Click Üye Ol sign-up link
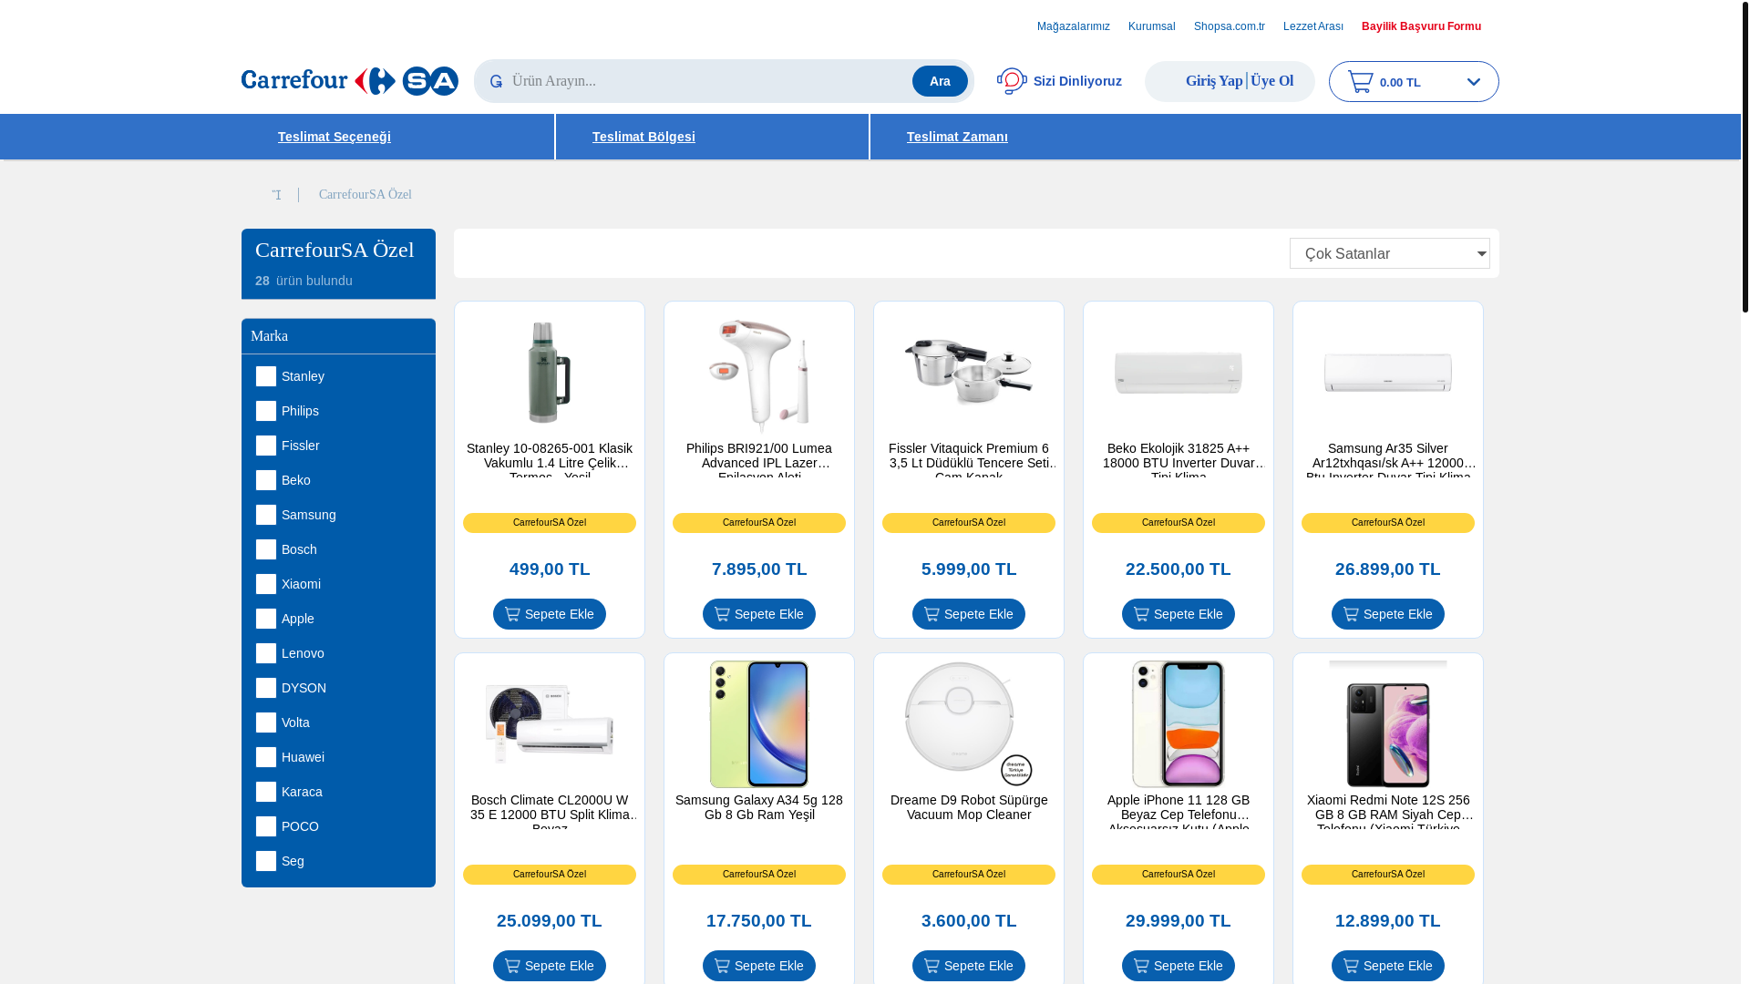 coord(1272,81)
